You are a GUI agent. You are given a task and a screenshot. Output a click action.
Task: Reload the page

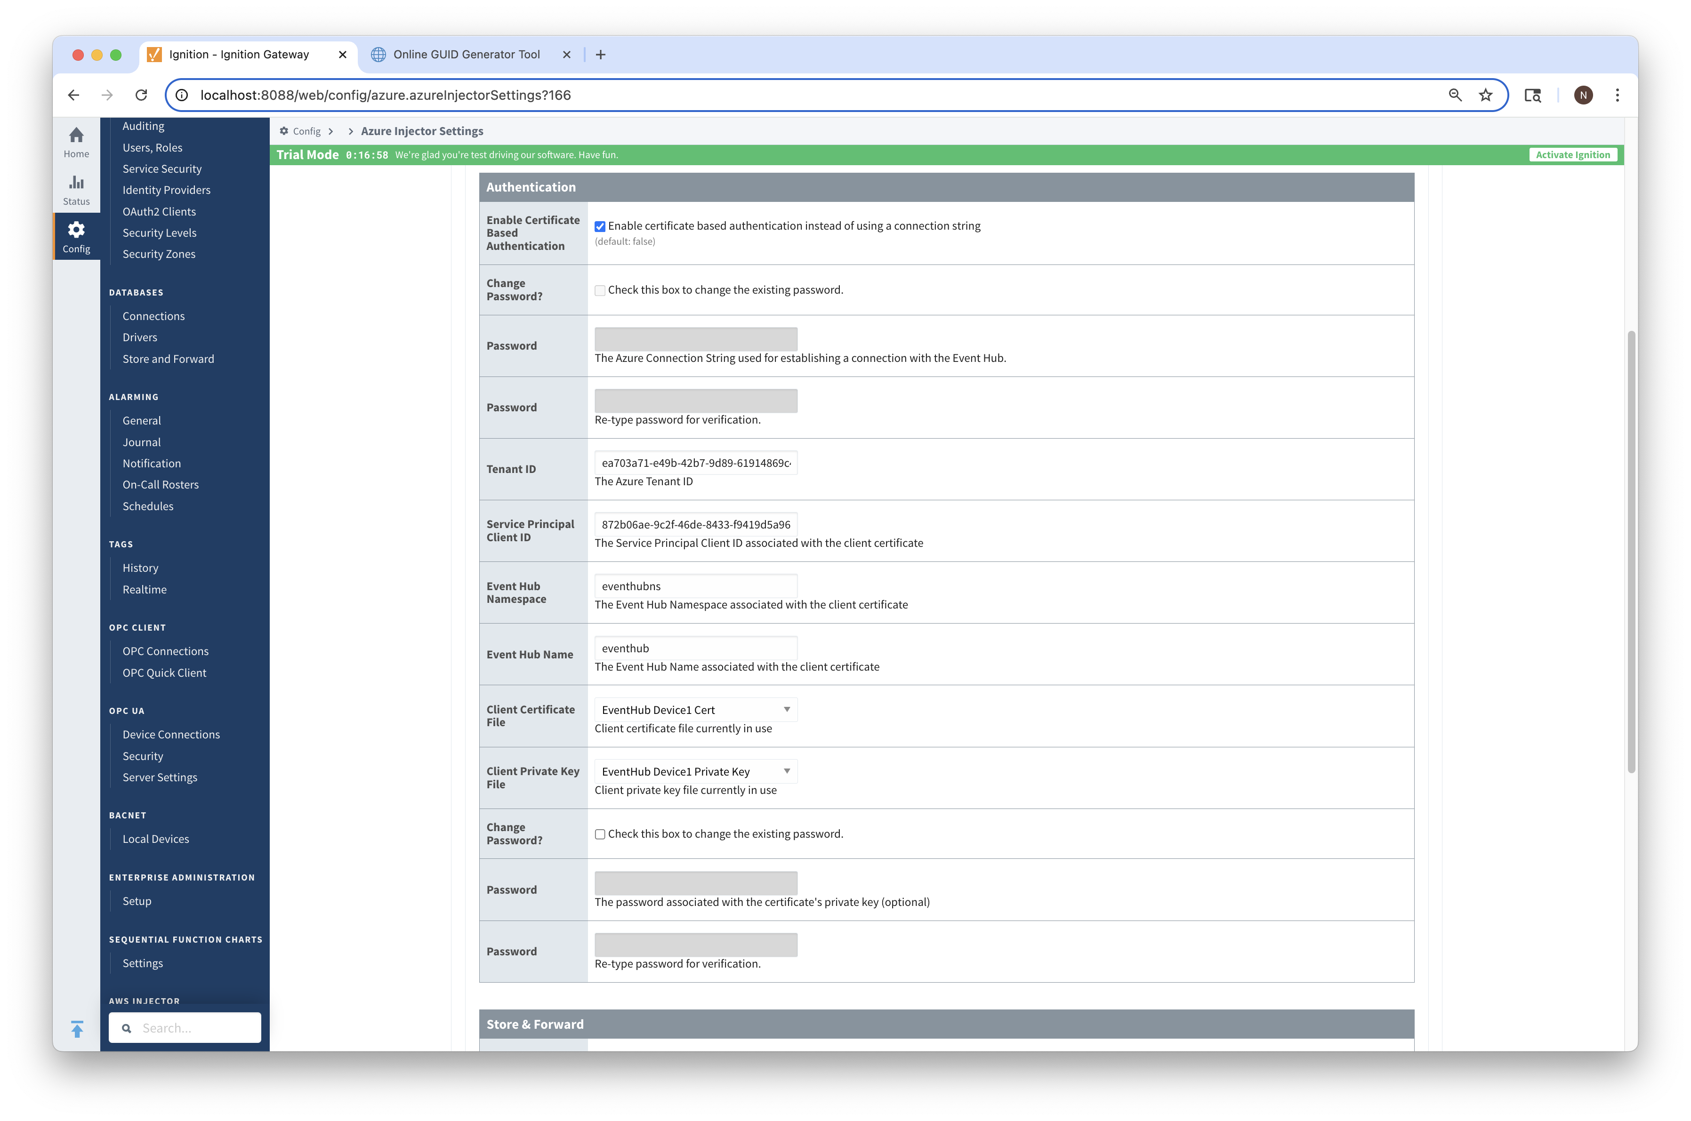(x=142, y=95)
